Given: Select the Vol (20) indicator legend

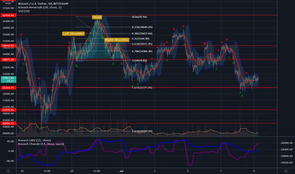Looking at the screenshot, I should click(x=24, y=11).
